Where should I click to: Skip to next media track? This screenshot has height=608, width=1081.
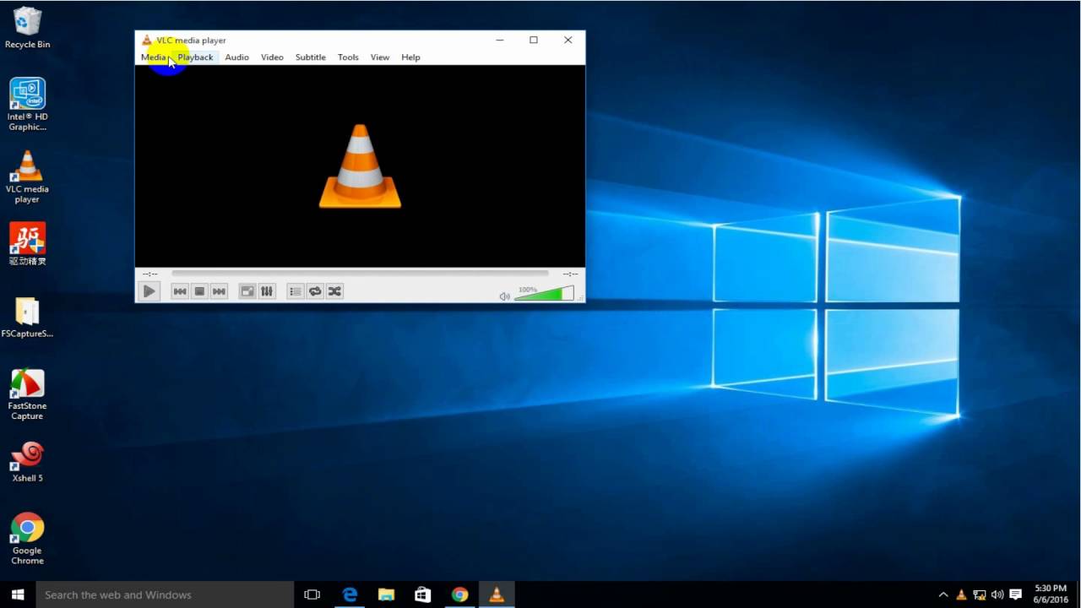(219, 291)
